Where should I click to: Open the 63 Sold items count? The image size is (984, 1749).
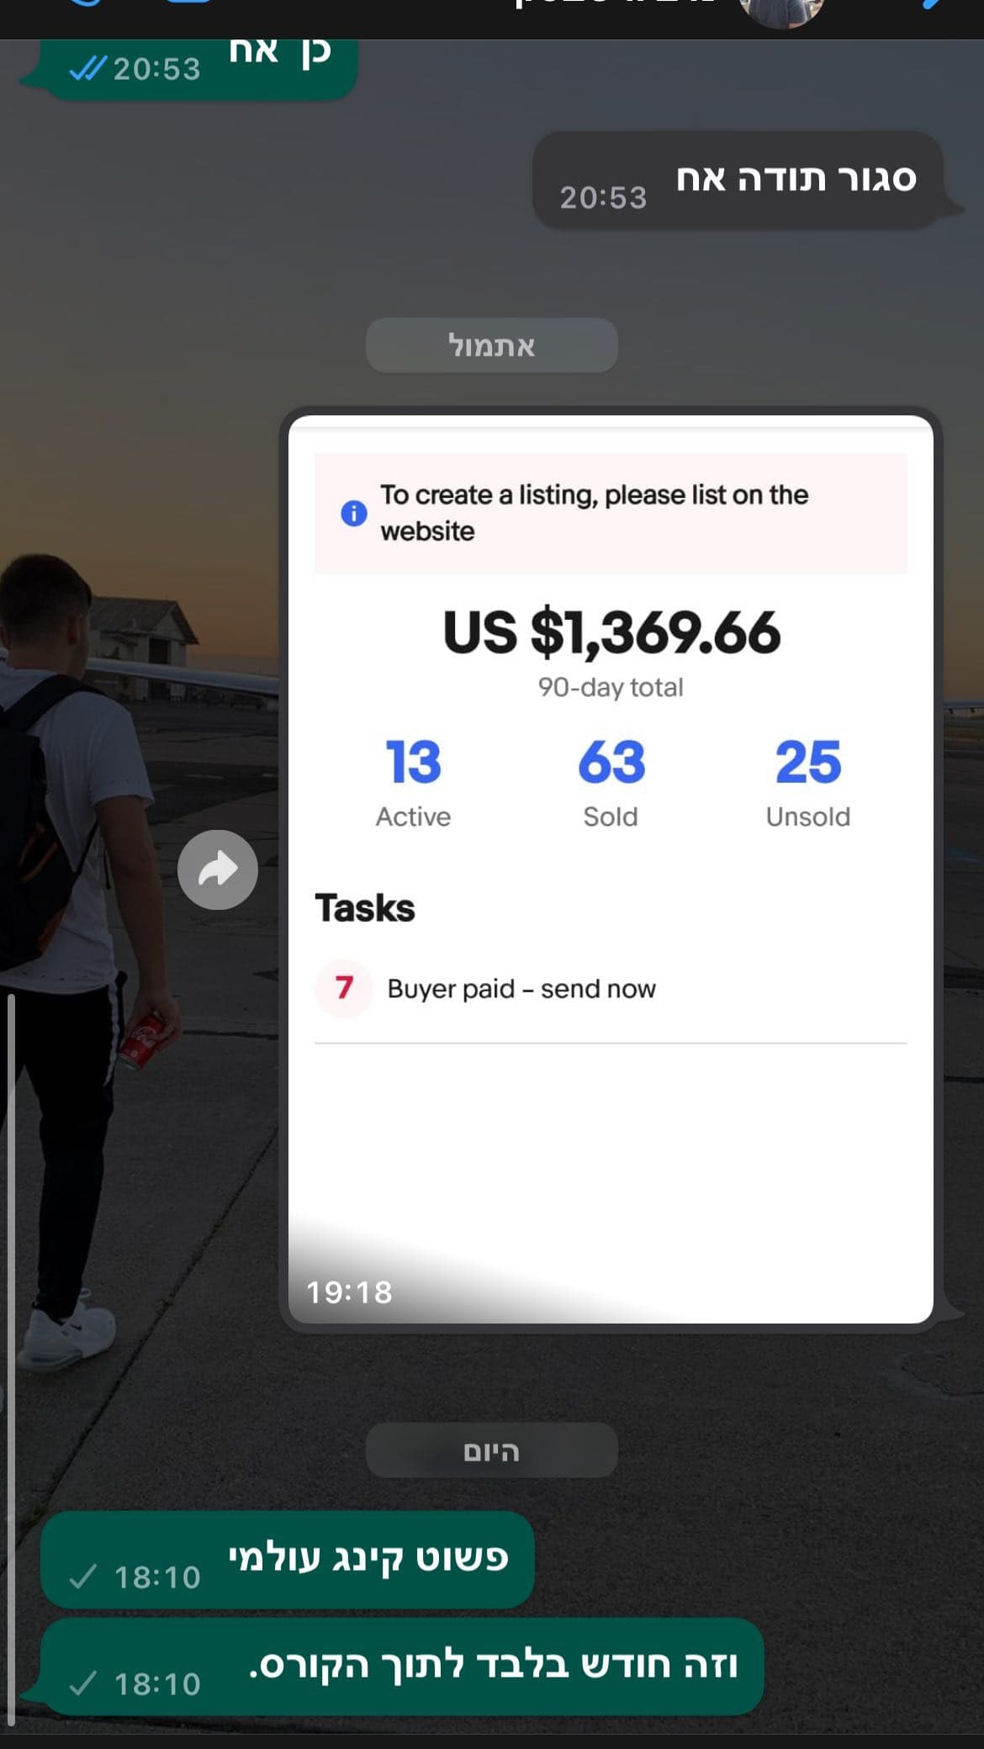(611, 781)
